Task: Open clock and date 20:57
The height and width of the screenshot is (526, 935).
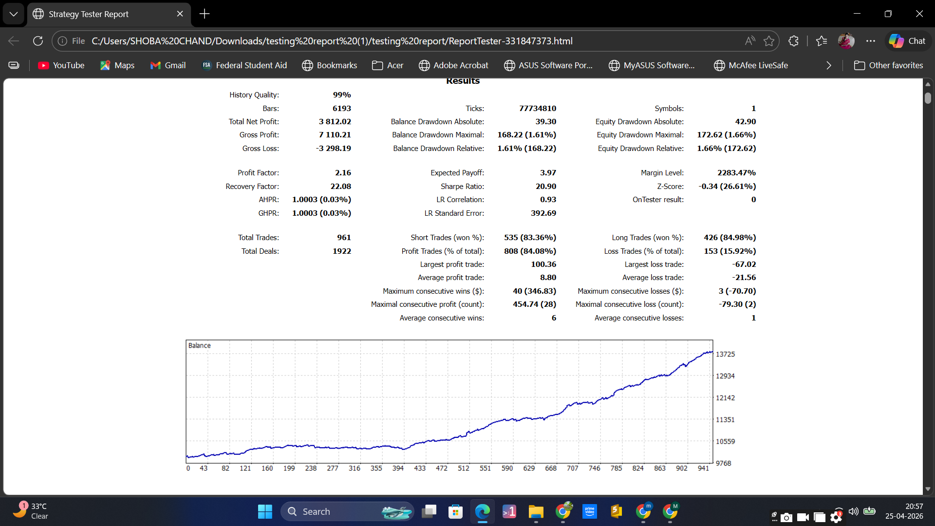Action: coord(904,511)
